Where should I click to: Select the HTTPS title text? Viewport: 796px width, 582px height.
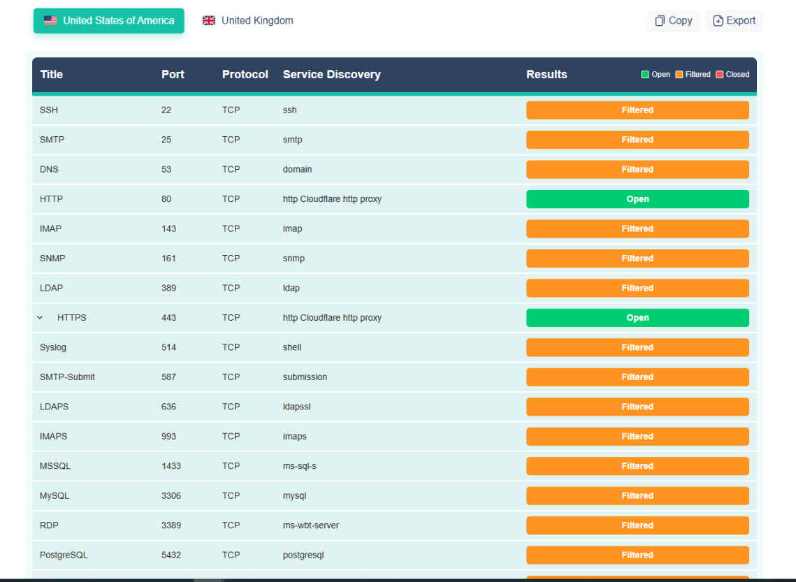click(71, 318)
